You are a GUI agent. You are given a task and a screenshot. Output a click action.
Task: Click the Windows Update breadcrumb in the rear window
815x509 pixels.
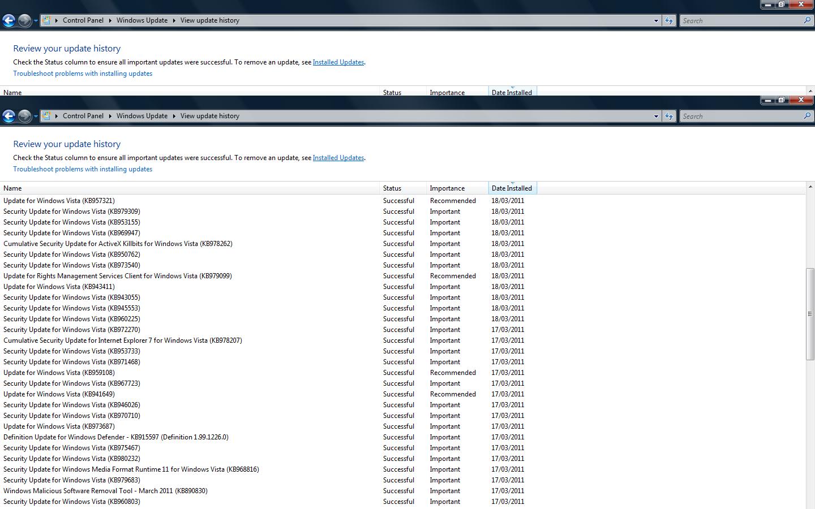[x=142, y=20]
